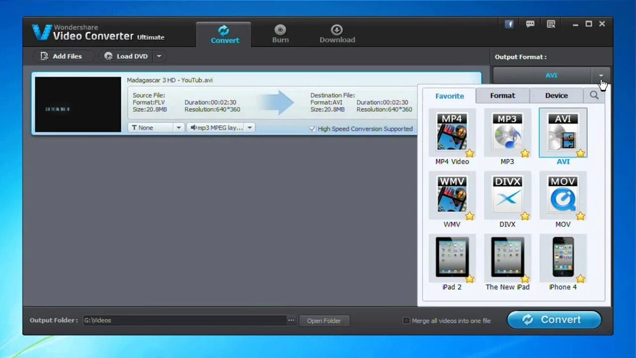The image size is (636, 358).
Task: Select file name Madagascar 3 HD - YouTub.avi
Action: [x=170, y=80]
